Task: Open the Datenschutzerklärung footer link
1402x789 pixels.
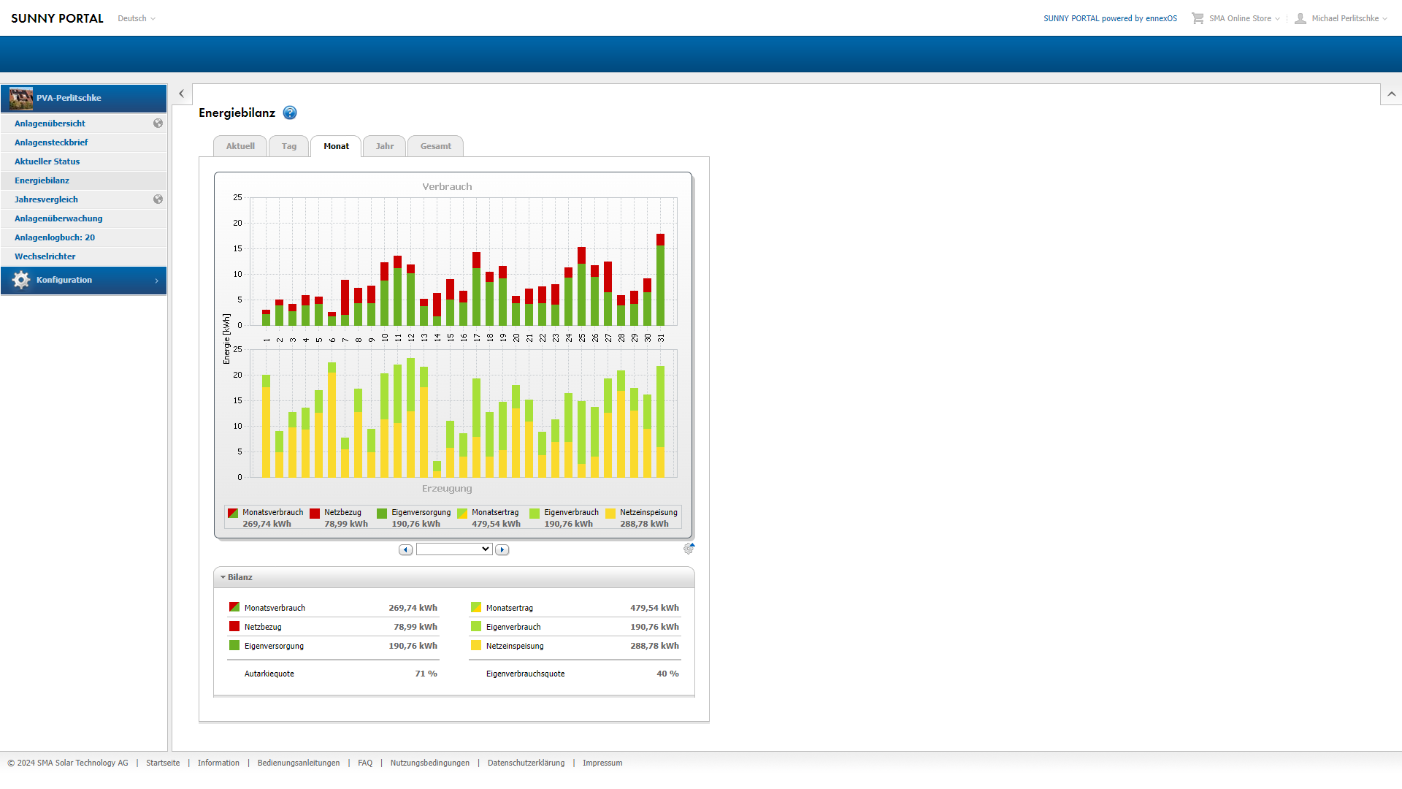Action: [x=526, y=763]
